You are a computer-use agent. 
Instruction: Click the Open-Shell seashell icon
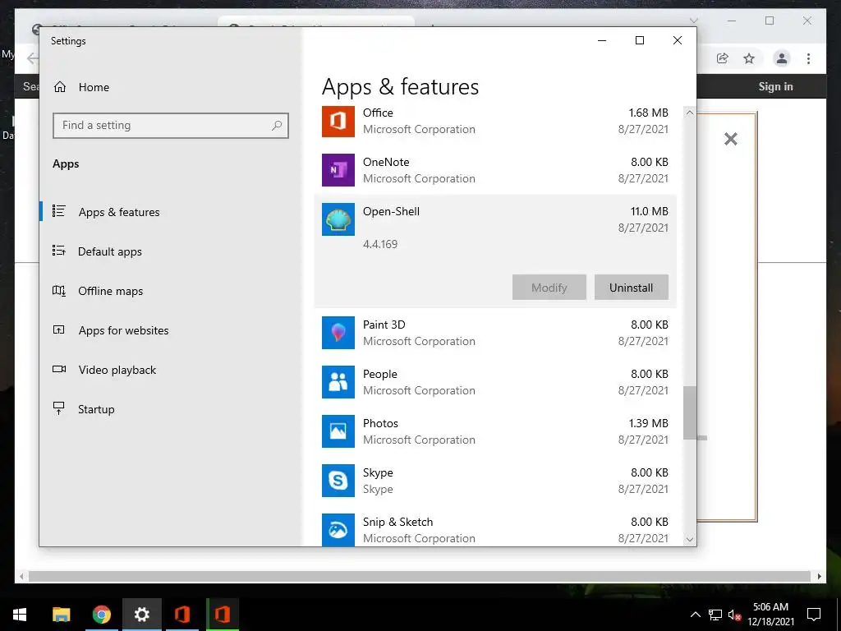click(338, 219)
